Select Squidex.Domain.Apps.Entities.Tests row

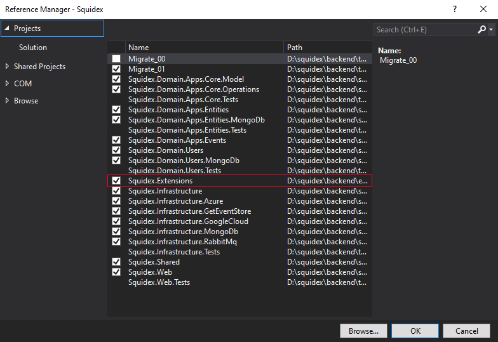pos(240,129)
